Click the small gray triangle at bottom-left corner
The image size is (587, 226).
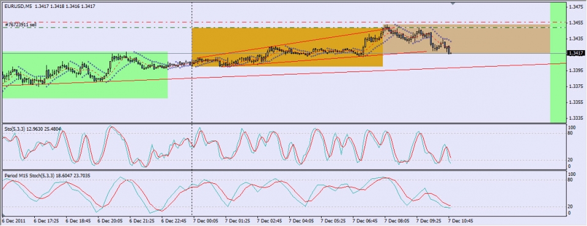[x=4, y=215]
